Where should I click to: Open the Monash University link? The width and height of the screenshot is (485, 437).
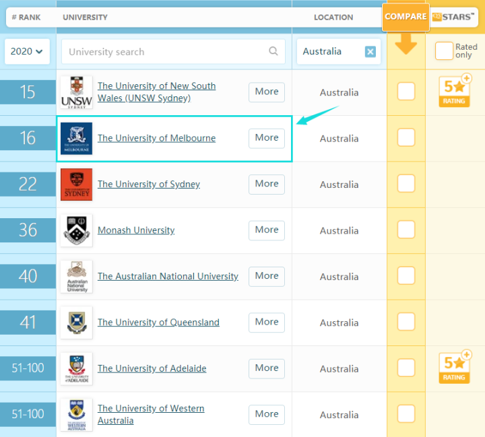136,230
